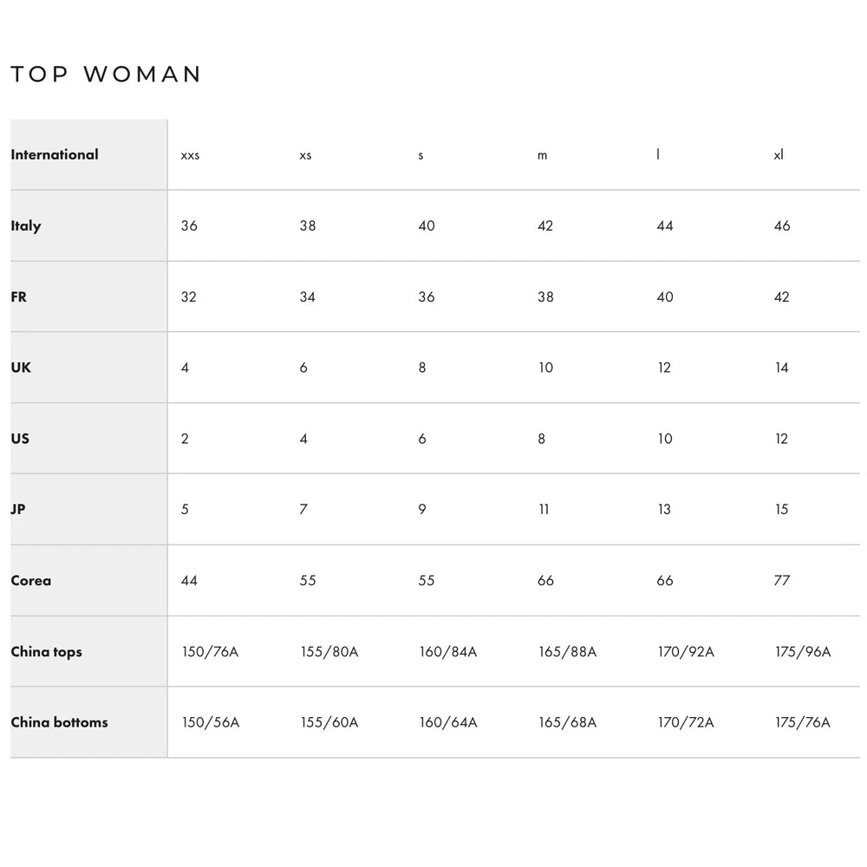Click the xxs size column header
Viewport: 867px width, 867px height.
[x=190, y=155]
